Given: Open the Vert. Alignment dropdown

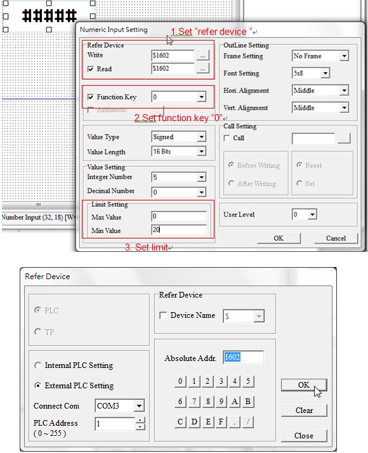Looking at the screenshot, I should pos(344,108).
